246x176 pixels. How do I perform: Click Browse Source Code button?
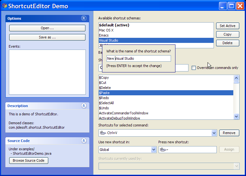29,160
